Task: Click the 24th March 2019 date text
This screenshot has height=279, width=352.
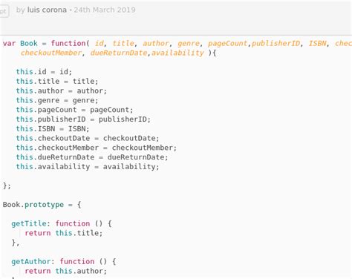Action: [105, 10]
